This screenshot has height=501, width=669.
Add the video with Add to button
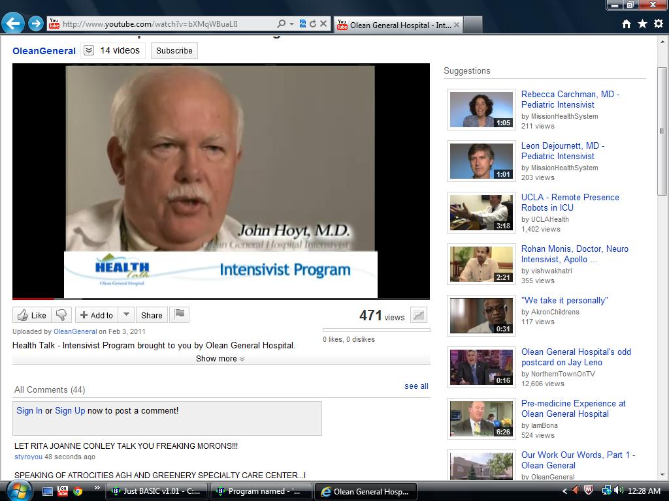coord(97,315)
